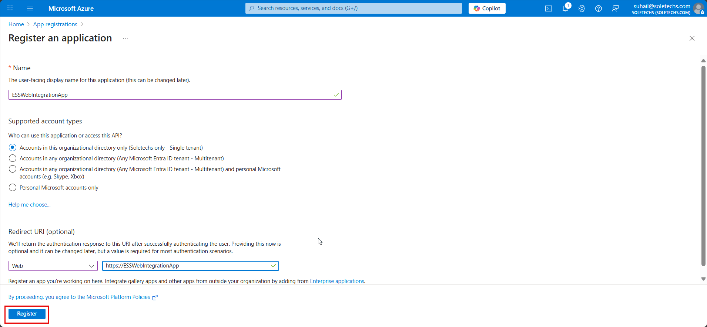Viewport: 707px width, 327px height.
Task: Go to App registrations breadcrumb
Action: 55,24
